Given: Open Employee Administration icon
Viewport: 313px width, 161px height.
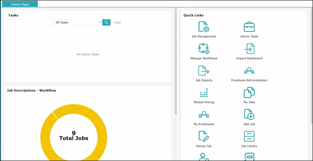Looking at the screenshot, I should coord(249,71).
